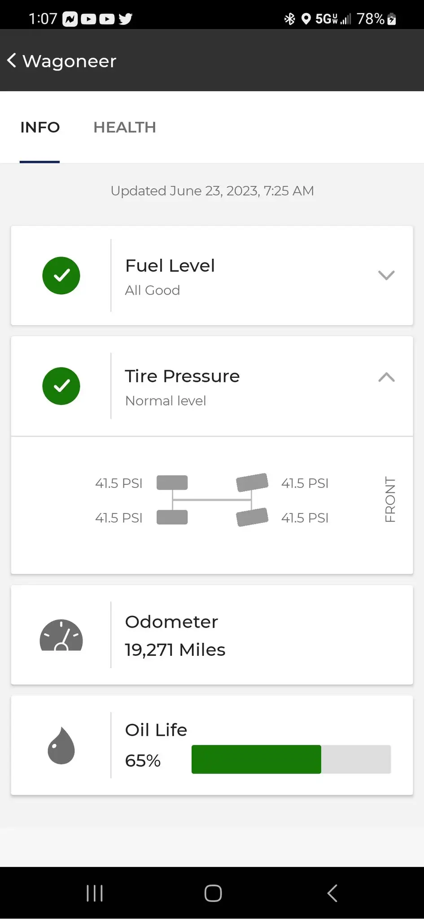Tap the vehicle axle tire diagram

click(x=212, y=500)
